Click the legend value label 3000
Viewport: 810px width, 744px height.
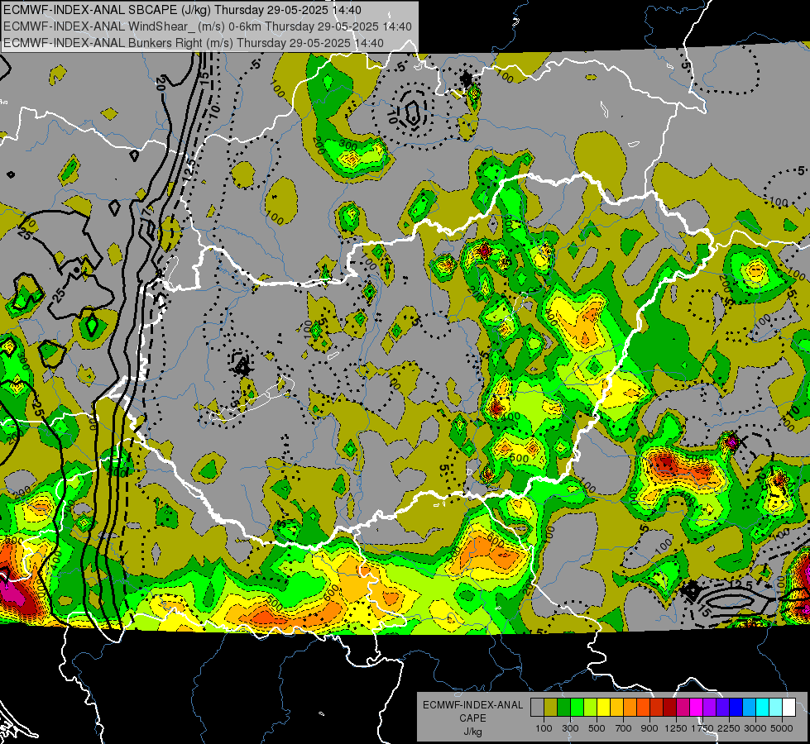[x=755, y=728]
